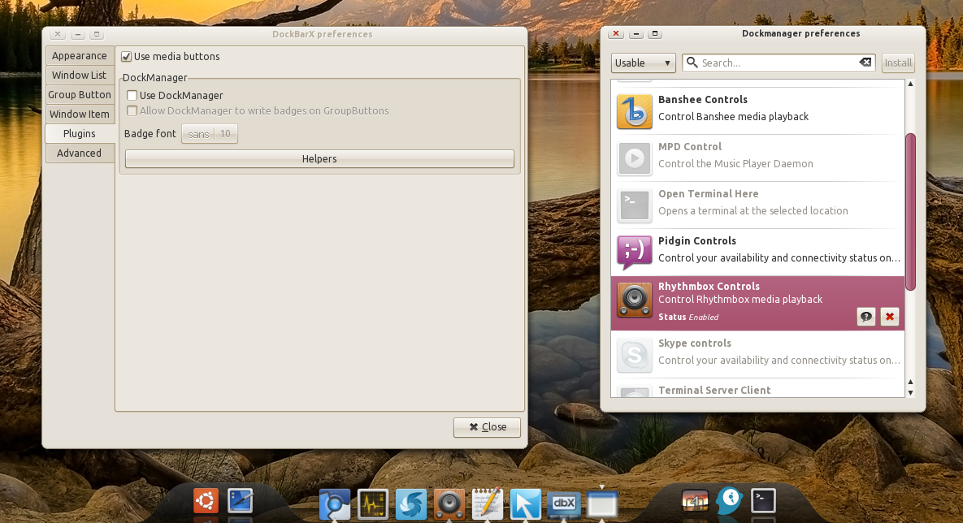Click the Skype controls helper icon
963x523 pixels.
(x=635, y=354)
